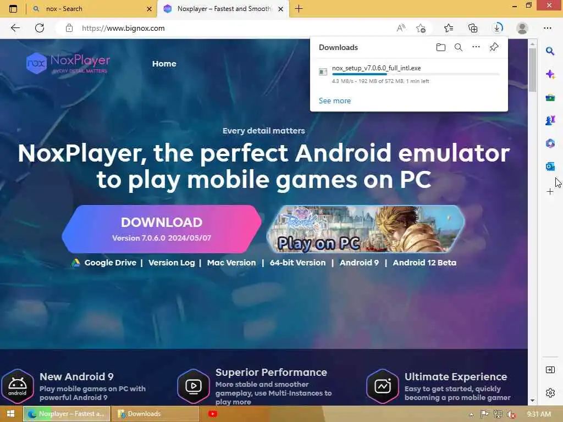The image size is (563, 422).
Task: Click the download progress bar
Action: pos(416,74)
